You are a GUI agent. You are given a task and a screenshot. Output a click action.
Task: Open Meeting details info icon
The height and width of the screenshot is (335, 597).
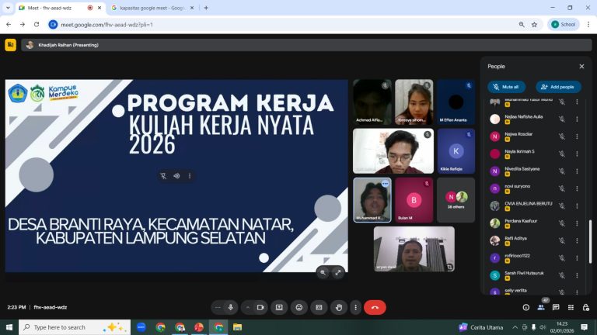[x=525, y=307]
